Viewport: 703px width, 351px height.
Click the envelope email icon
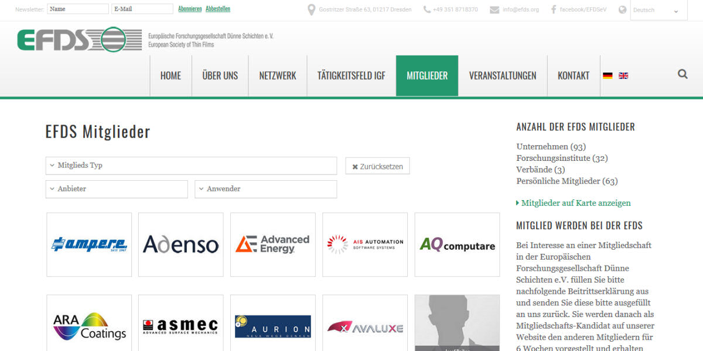pos(494,9)
